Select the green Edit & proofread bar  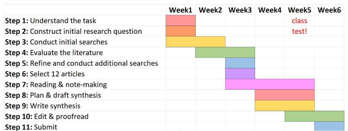[315, 116]
